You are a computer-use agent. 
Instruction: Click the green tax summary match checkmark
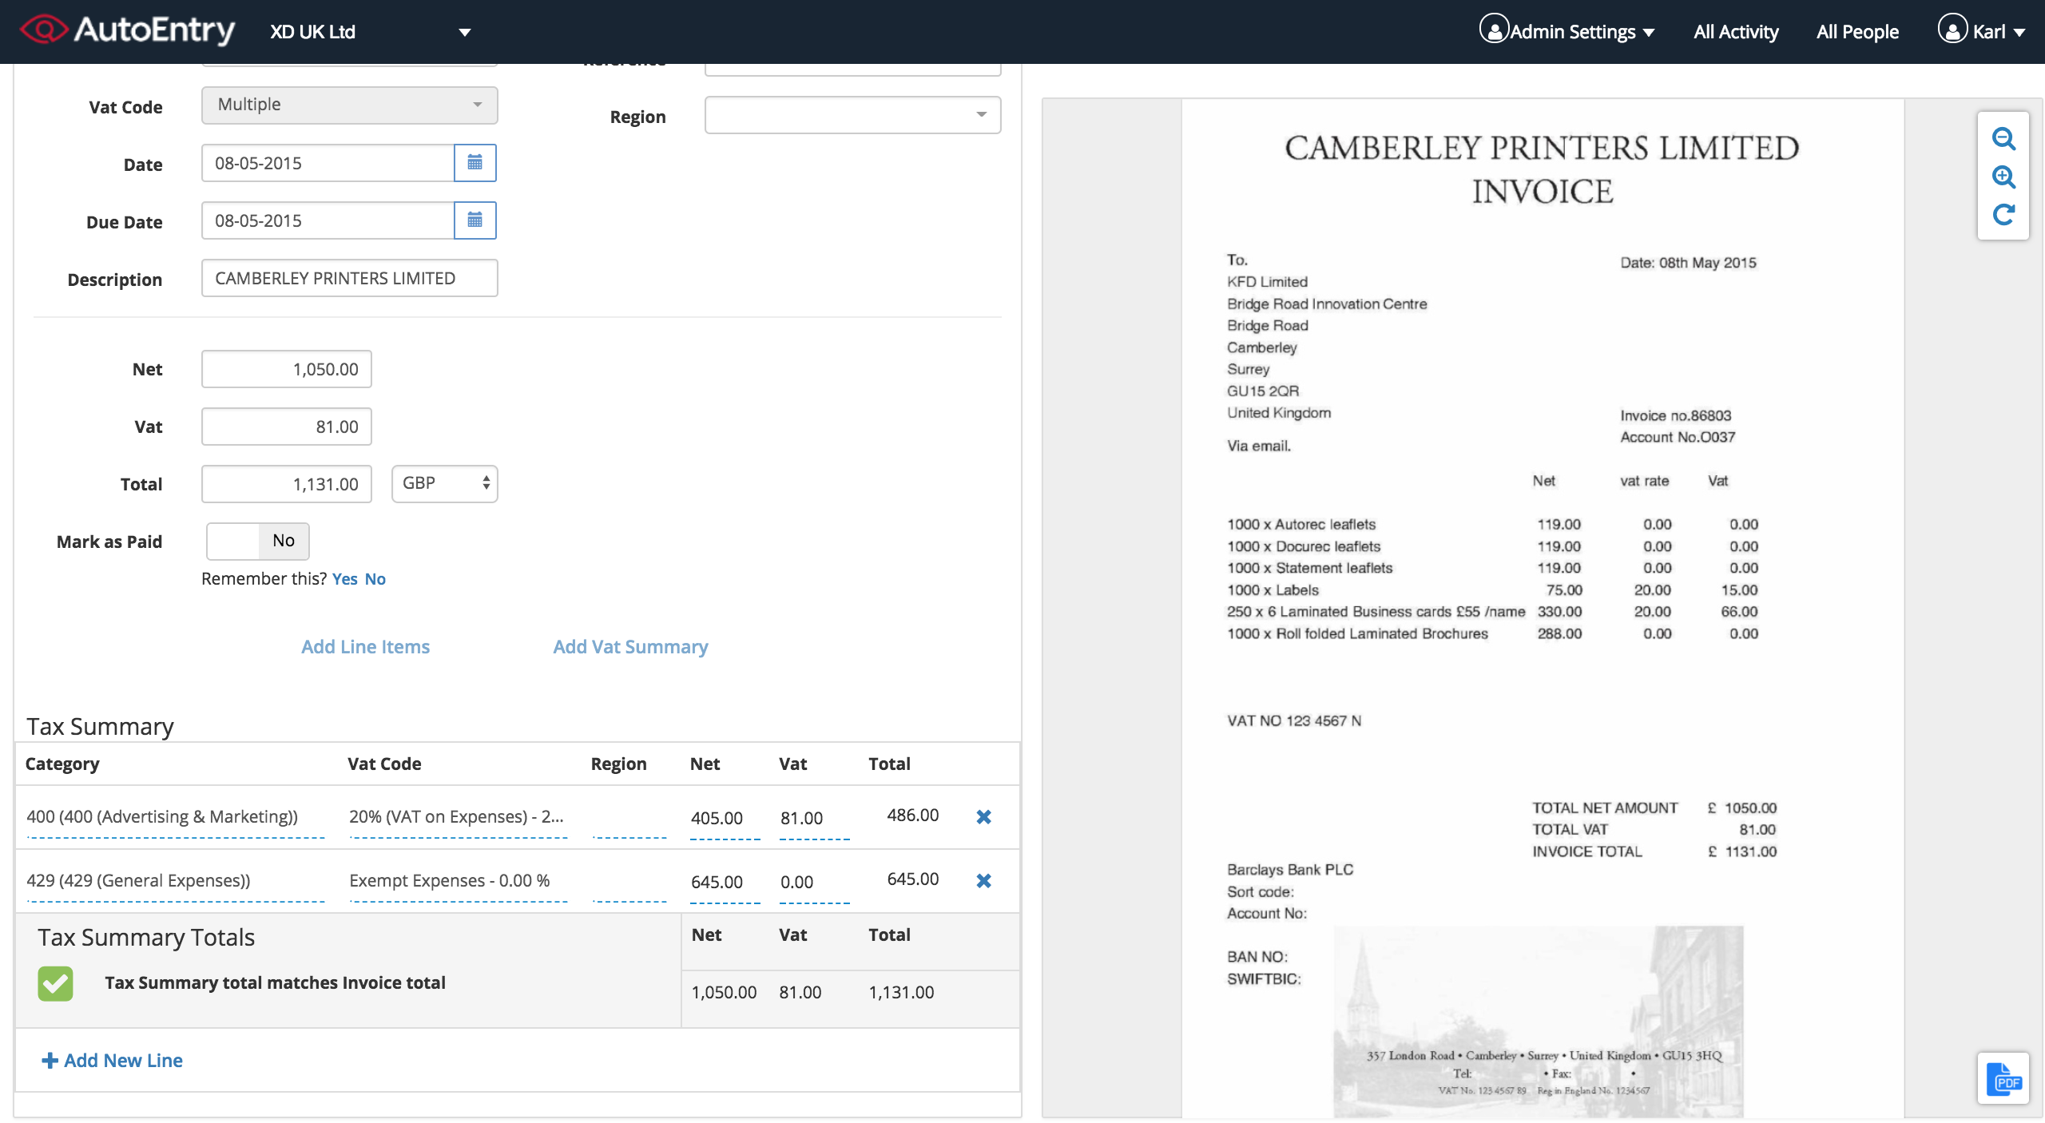coord(55,983)
